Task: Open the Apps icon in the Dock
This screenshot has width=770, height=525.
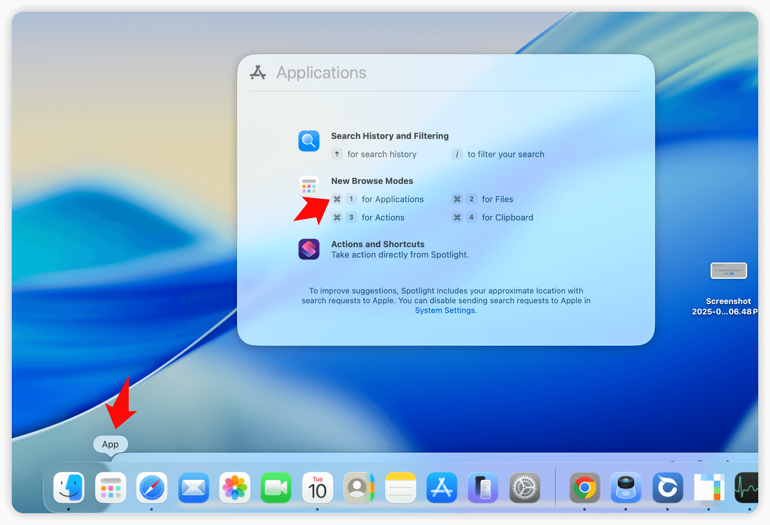Action: pyautogui.click(x=110, y=488)
